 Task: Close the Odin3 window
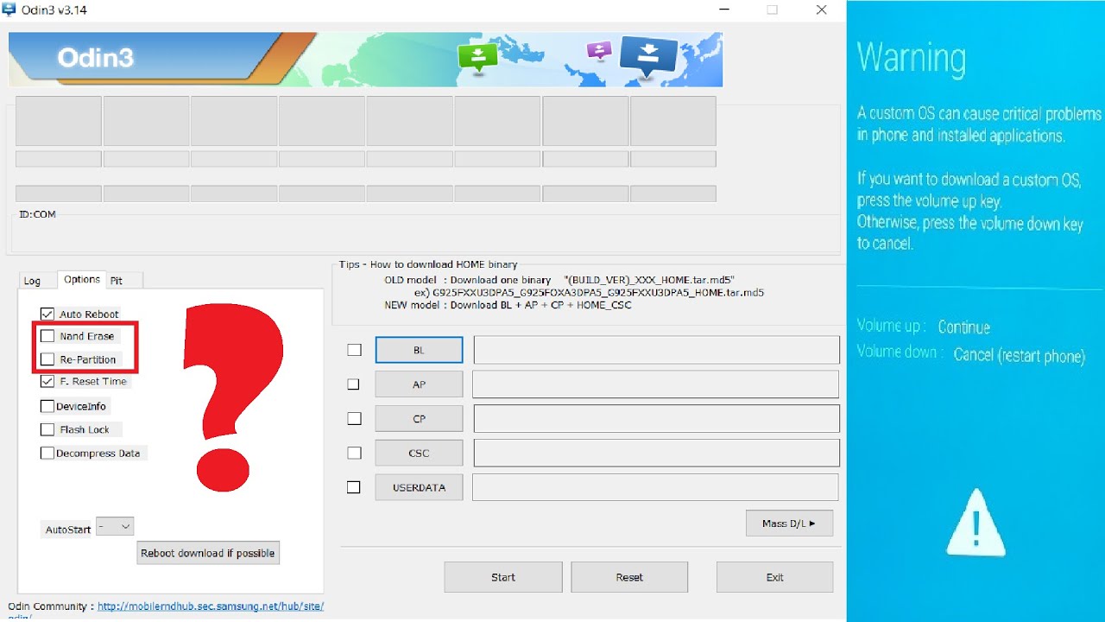click(821, 10)
